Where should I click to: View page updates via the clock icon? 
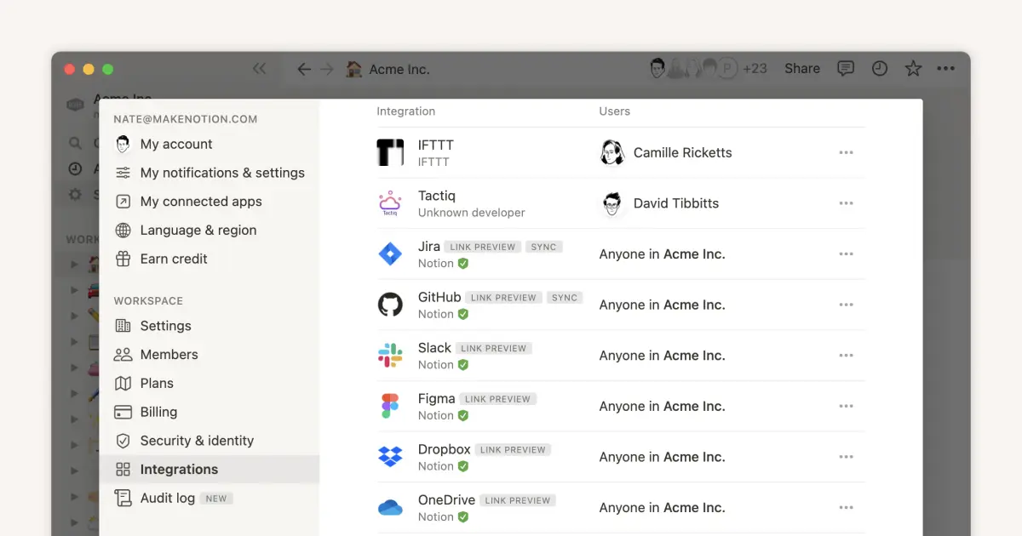(880, 68)
